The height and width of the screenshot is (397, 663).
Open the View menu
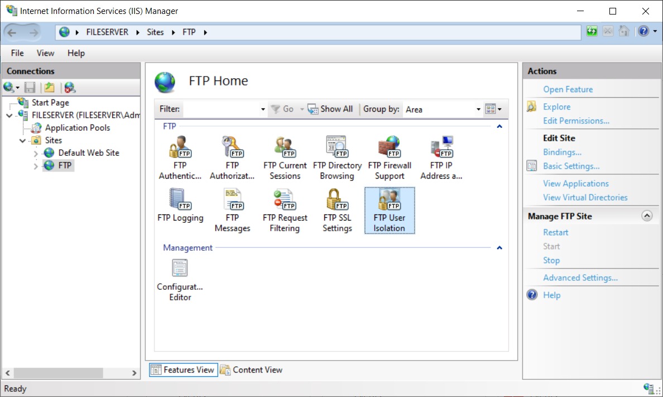tap(45, 53)
